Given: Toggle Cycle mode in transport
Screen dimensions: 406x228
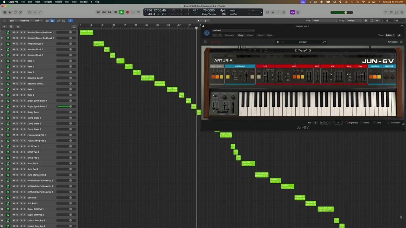Looking at the screenshot, I should coord(138,12).
